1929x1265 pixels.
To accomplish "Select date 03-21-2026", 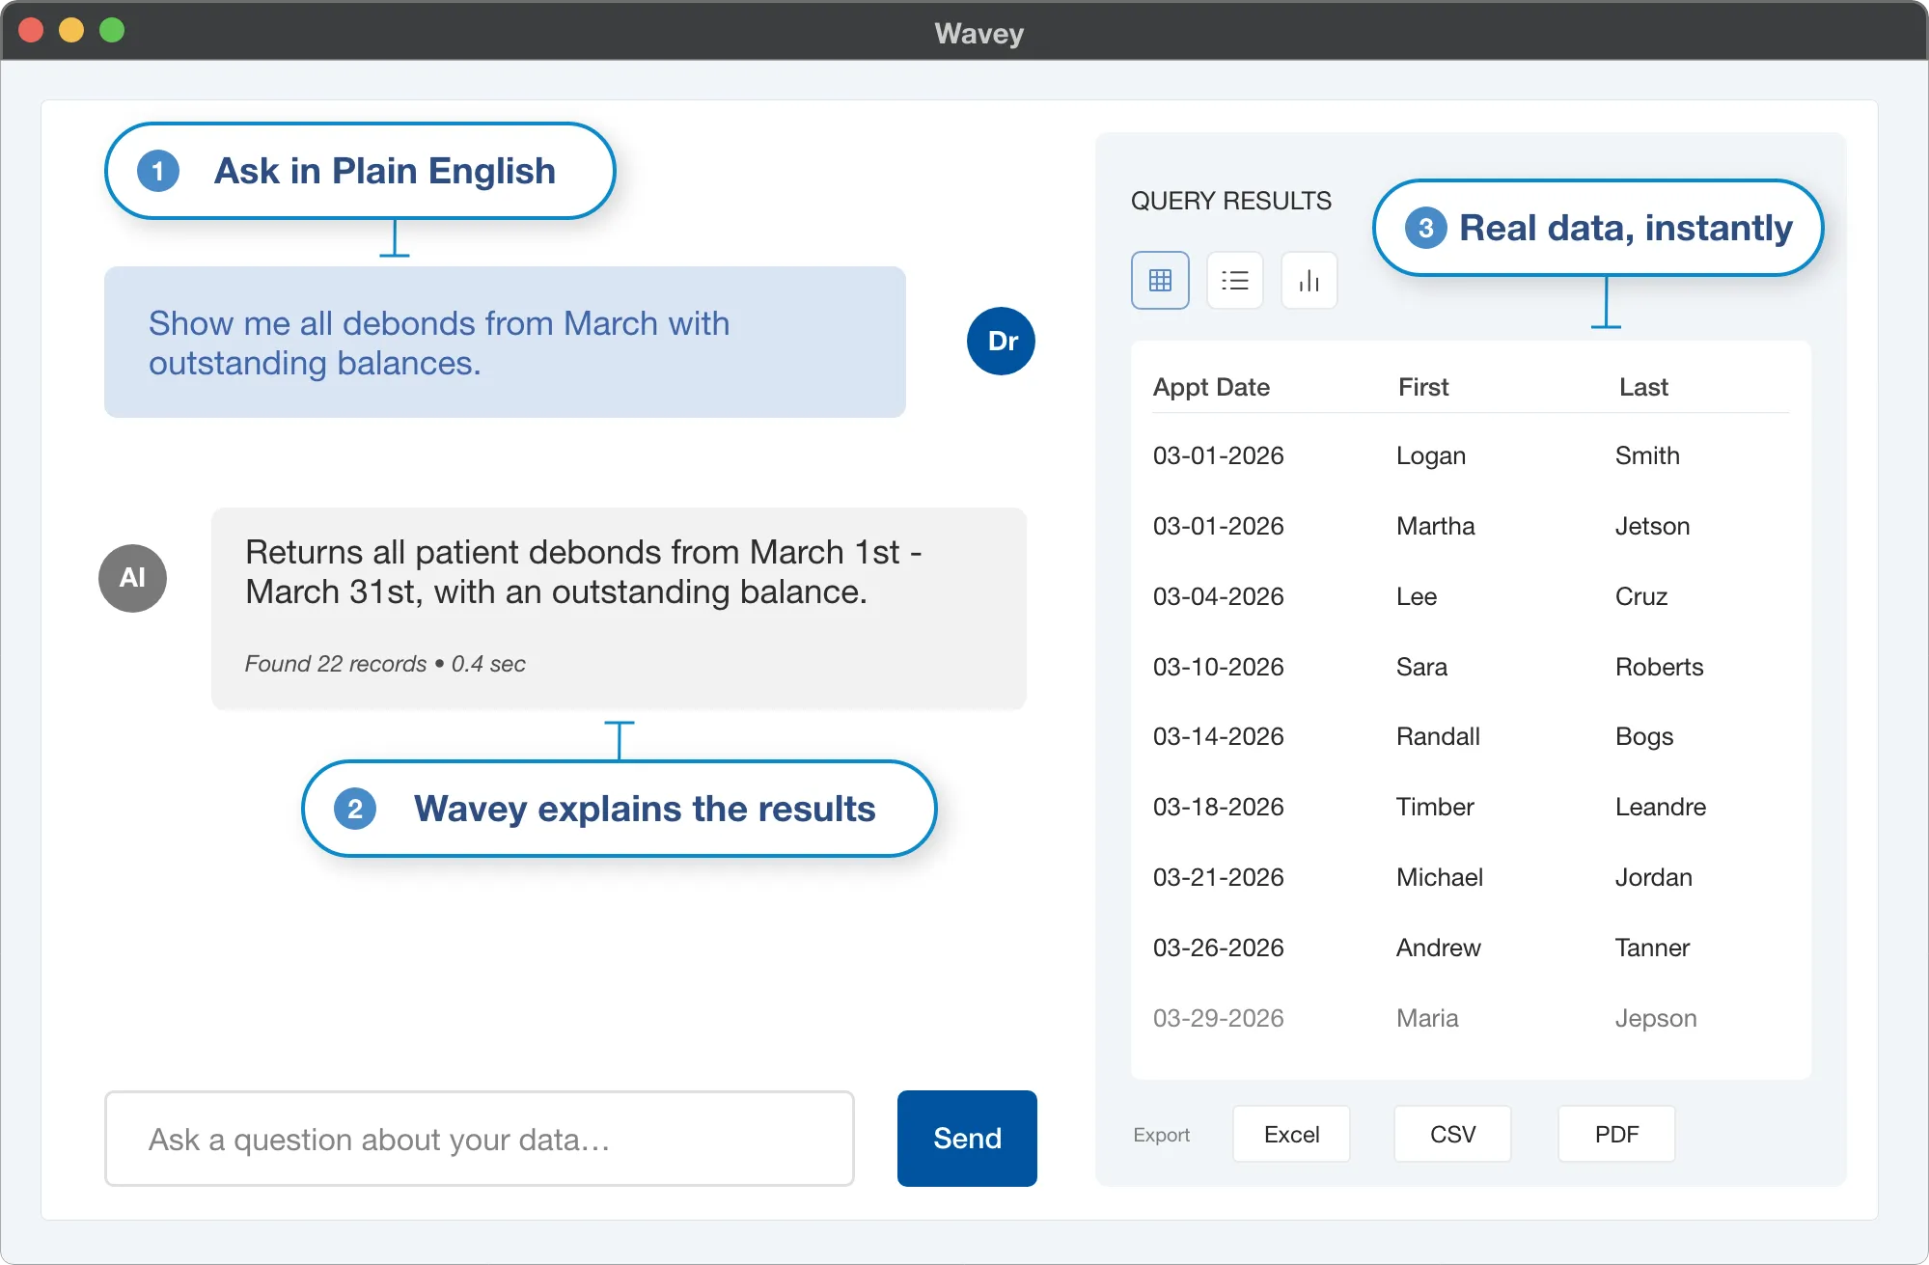I will tap(1218, 877).
